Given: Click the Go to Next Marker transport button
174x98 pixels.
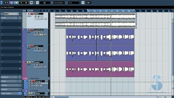Looking at the screenshot, I should (x=8, y=3).
